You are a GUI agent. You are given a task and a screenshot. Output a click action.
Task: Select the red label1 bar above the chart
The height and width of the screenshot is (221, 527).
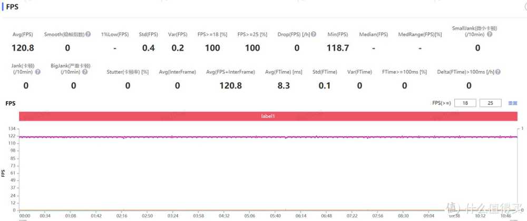(268, 116)
